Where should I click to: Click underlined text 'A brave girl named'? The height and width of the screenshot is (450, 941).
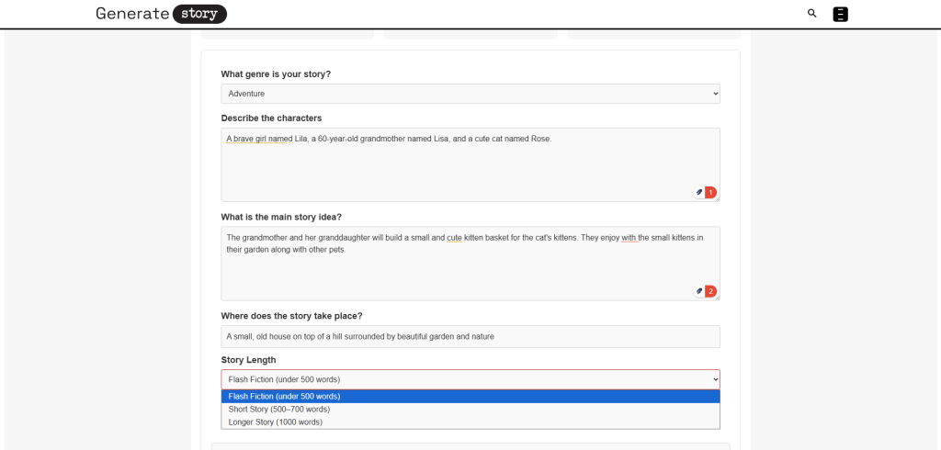coord(259,139)
